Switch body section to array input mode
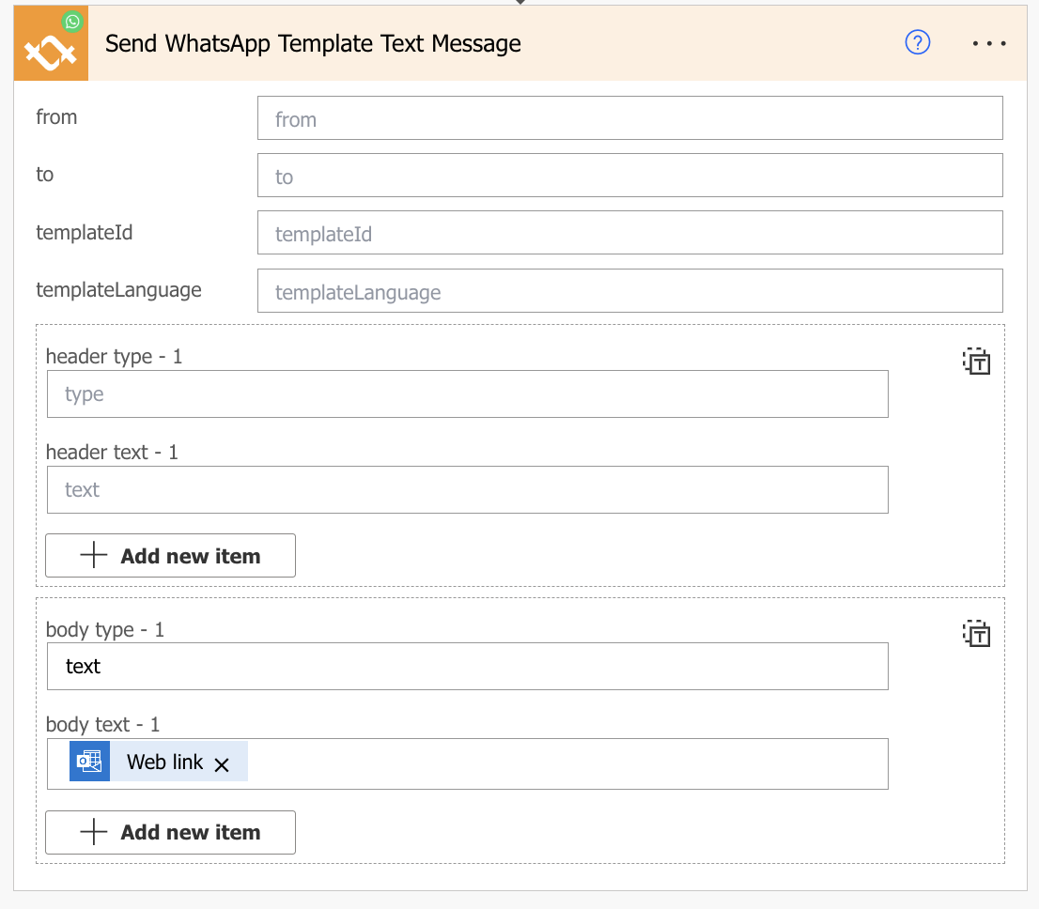This screenshot has height=909, width=1039. [x=977, y=634]
